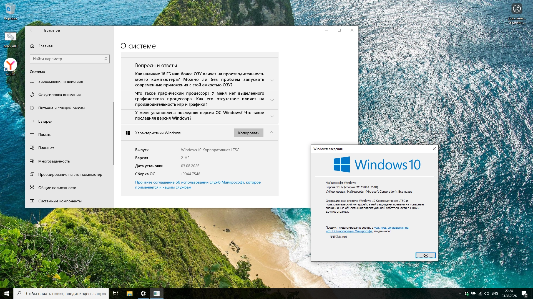Collapse the Характеристики Windows section
The image size is (533, 299).
click(x=271, y=132)
